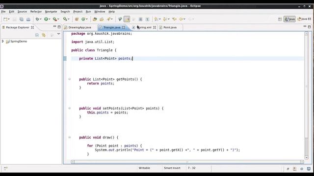Open the Previous Annotation dropdown arrow

point(169,19)
